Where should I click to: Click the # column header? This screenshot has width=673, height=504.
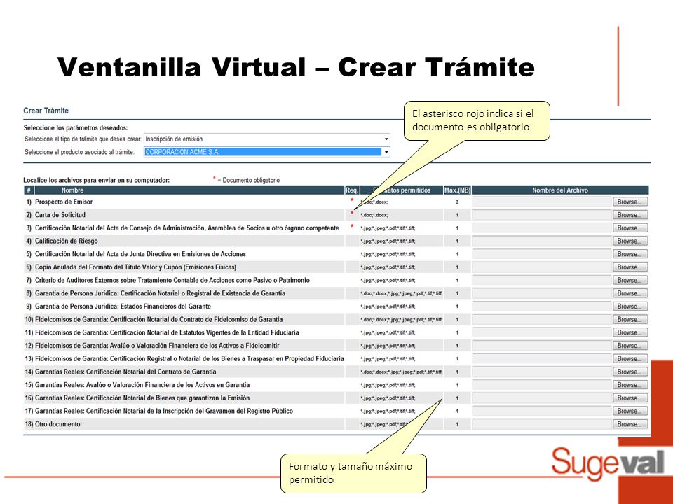click(29, 190)
